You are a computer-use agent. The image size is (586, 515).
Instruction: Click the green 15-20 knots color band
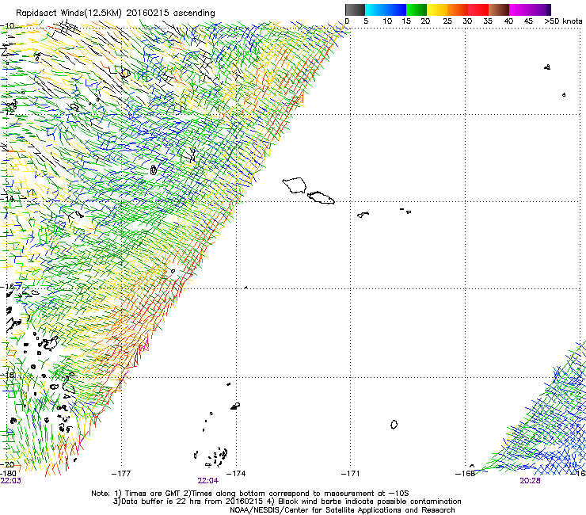417,10
